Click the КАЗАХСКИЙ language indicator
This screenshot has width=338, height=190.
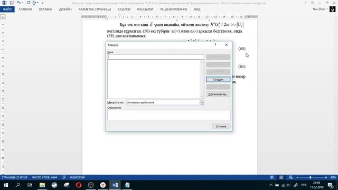click(x=77, y=177)
